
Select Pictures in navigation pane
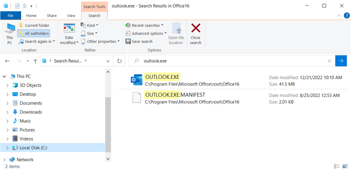pos(27,130)
